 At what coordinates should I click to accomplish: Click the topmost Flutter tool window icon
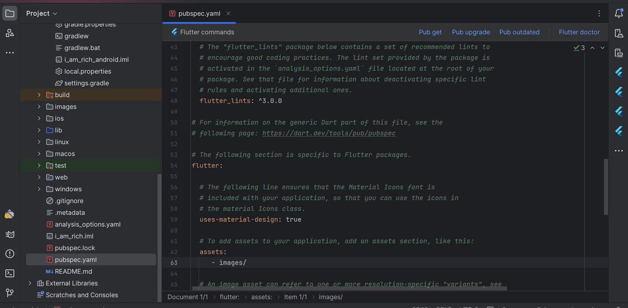[x=619, y=72]
